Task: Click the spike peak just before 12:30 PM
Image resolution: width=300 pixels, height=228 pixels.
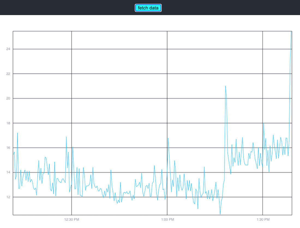Action: click(x=66, y=137)
